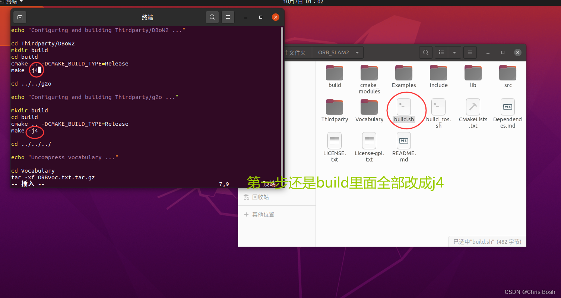
Task: Minimize the terminal window
Action: pyautogui.click(x=246, y=17)
